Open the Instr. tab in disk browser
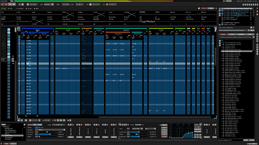Viewport: 259px width, 145px height. click(232, 34)
